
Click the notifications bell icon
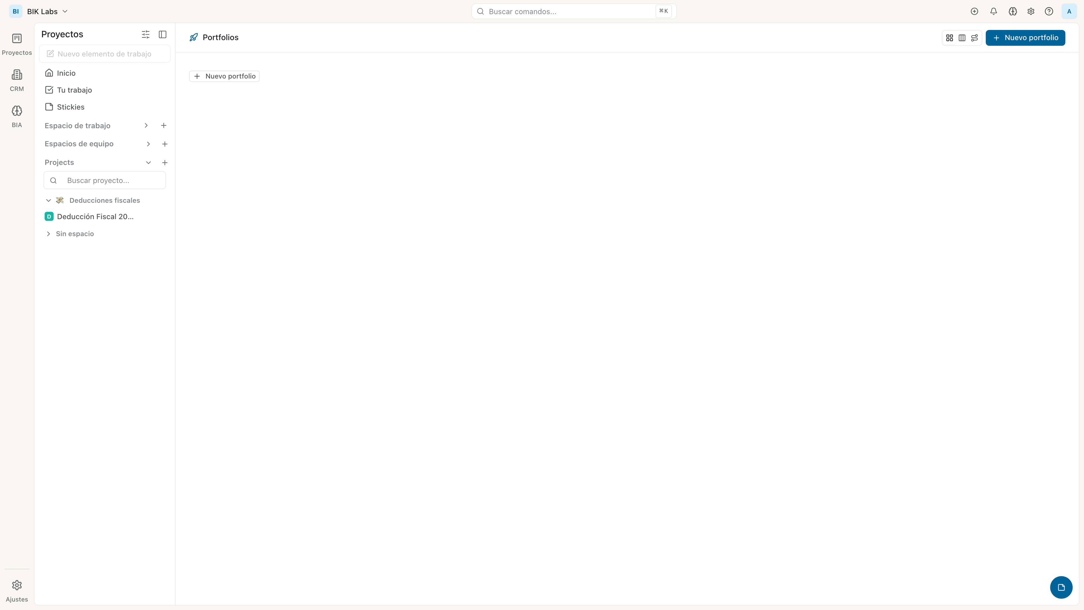click(994, 11)
